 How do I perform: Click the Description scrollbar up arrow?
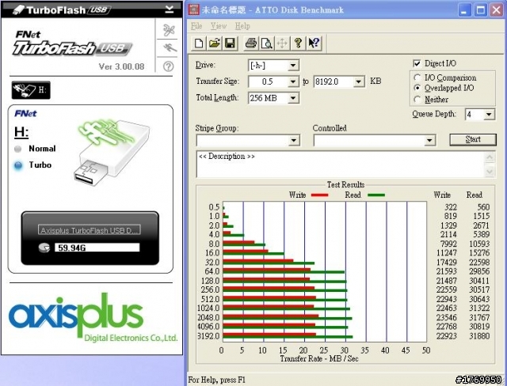[490, 157]
